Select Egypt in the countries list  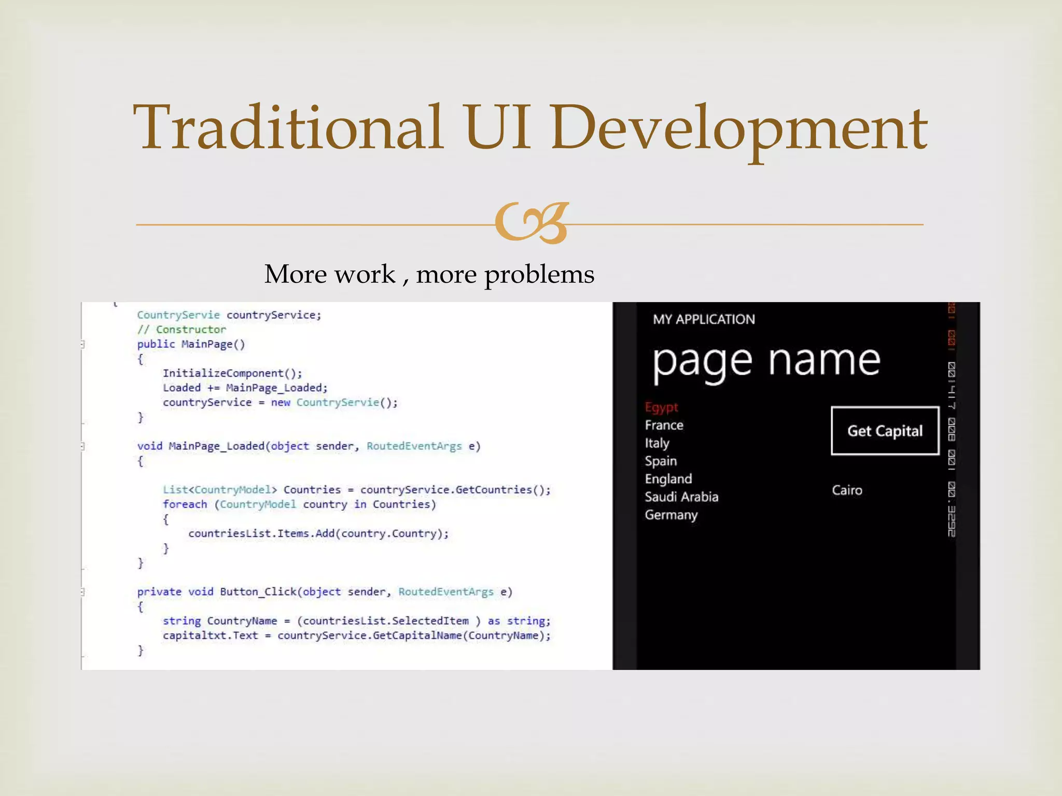coord(661,407)
